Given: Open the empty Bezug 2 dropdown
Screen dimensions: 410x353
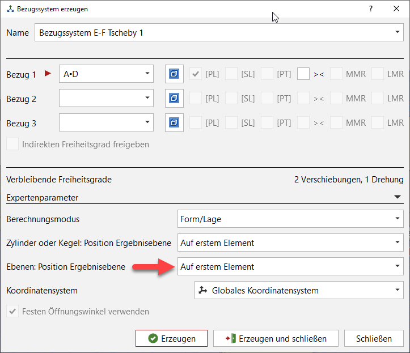Looking at the screenshot, I should [x=147, y=99].
